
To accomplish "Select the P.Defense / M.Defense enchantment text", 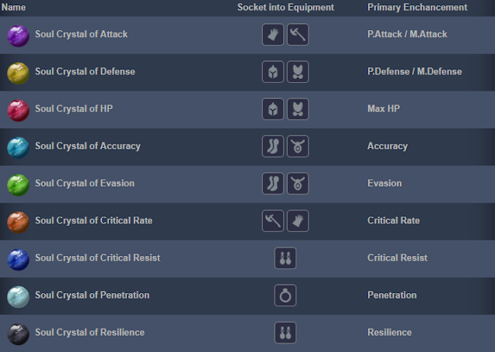I will point(415,71).
